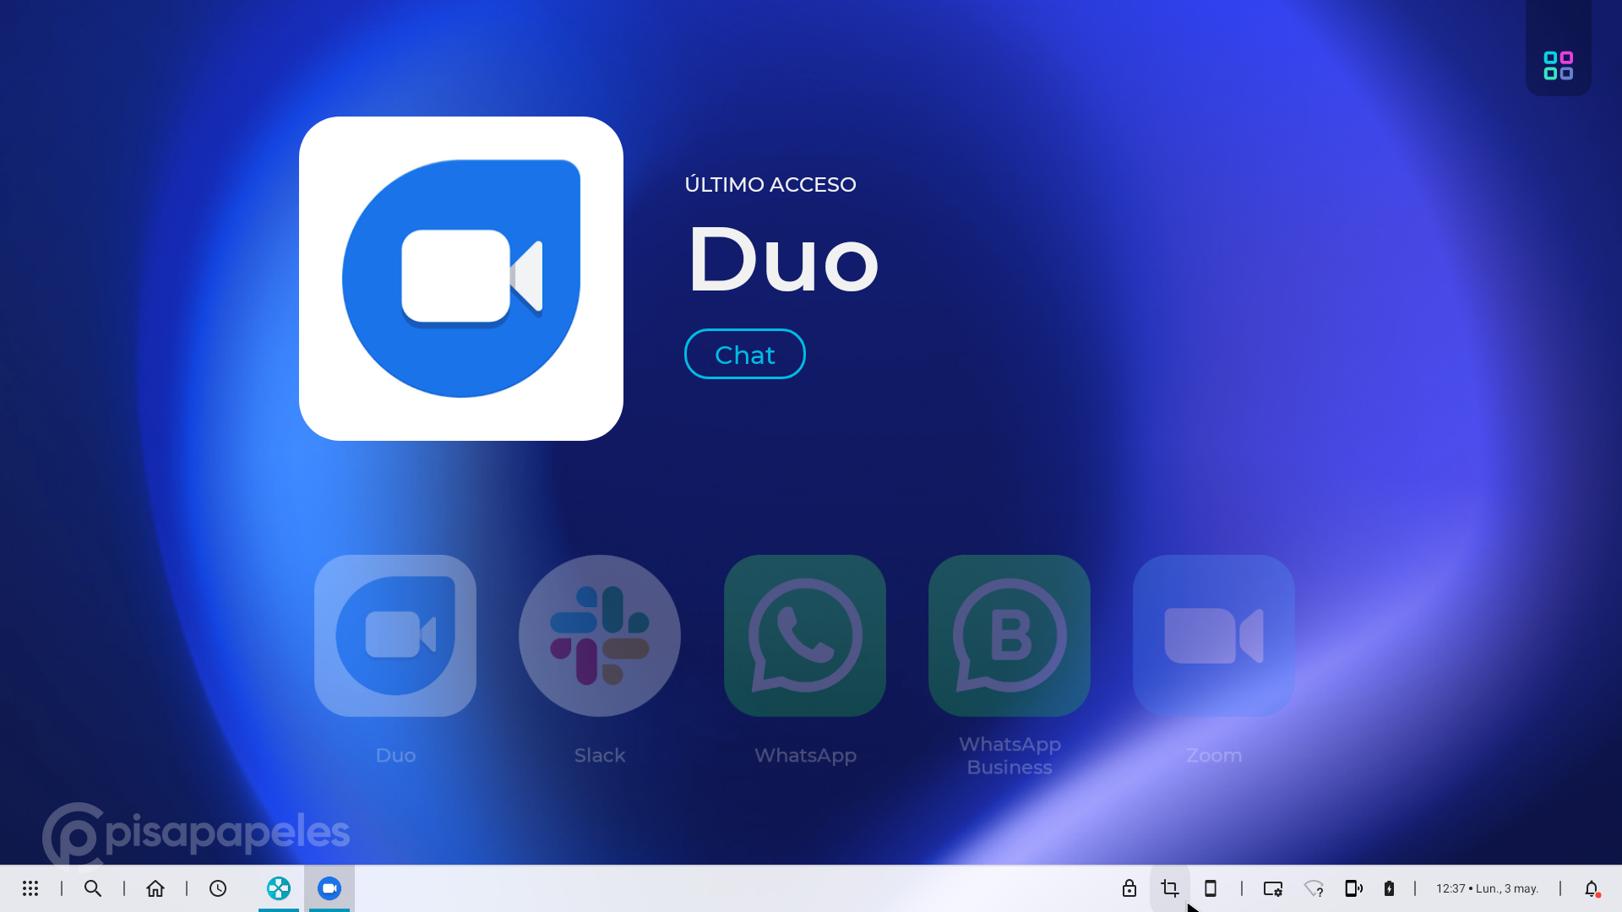Switch to the Duo taskbar app
This screenshot has height=912, width=1622.
[x=329, y=888]
